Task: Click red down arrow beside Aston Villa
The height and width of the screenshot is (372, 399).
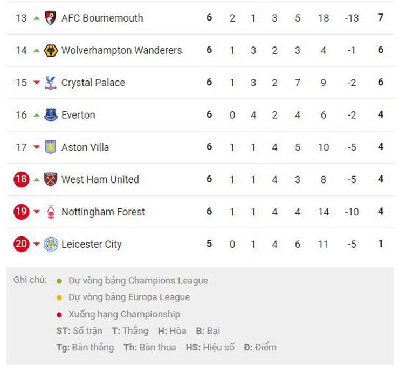Action: coord(37,147)
